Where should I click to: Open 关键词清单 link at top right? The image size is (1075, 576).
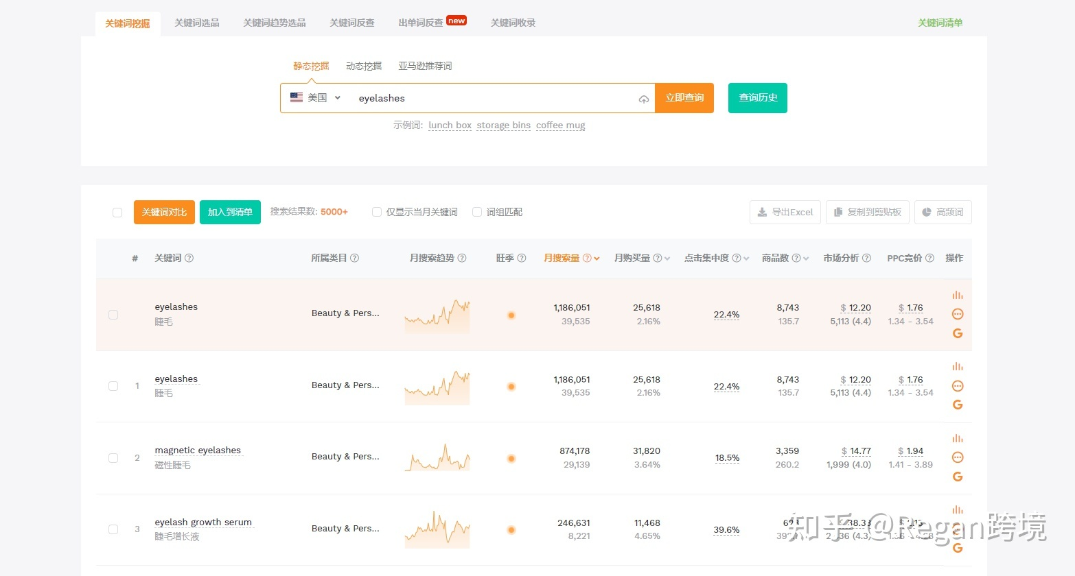pyautogui.click(x=940, y=22)
